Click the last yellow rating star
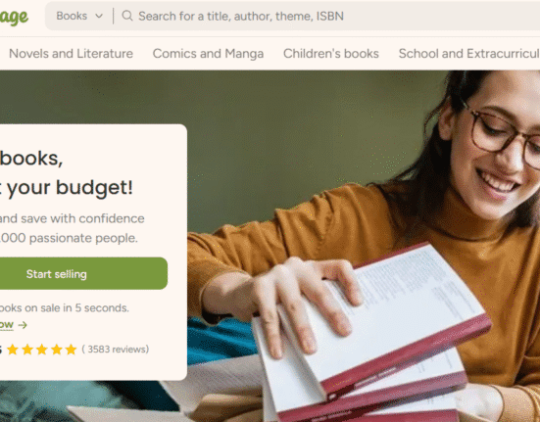This screenshot has width=540, height=422. pos(71,350)
